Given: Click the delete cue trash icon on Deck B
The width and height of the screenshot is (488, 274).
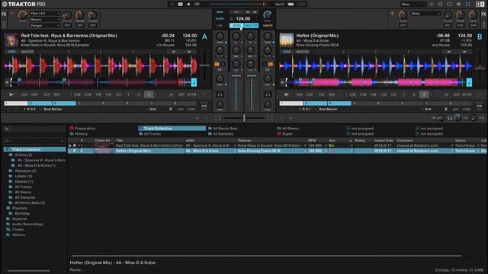Looking at the screenshot, I should coord(445,109).
